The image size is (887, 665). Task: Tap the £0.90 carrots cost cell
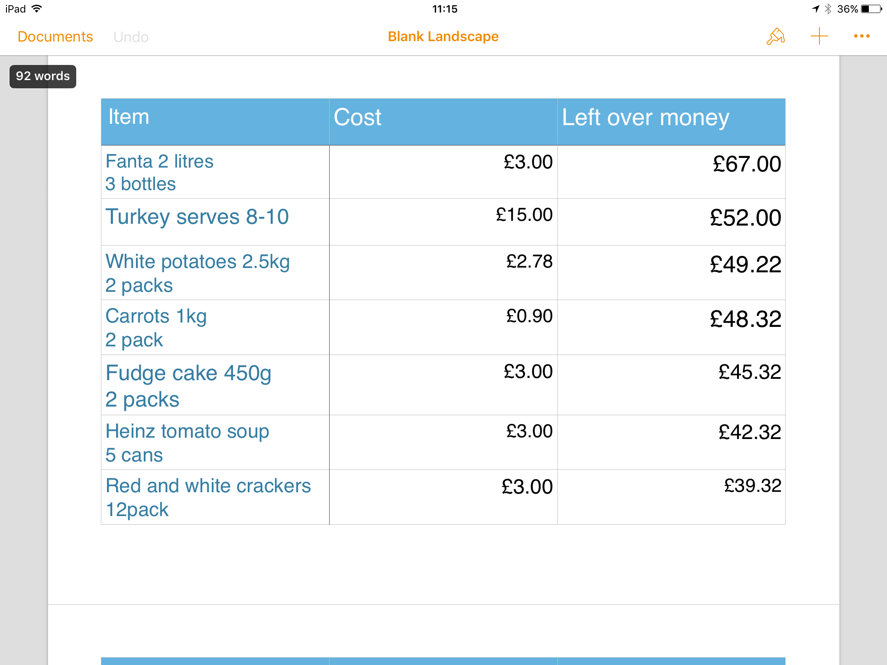click(x=443, y=327)
